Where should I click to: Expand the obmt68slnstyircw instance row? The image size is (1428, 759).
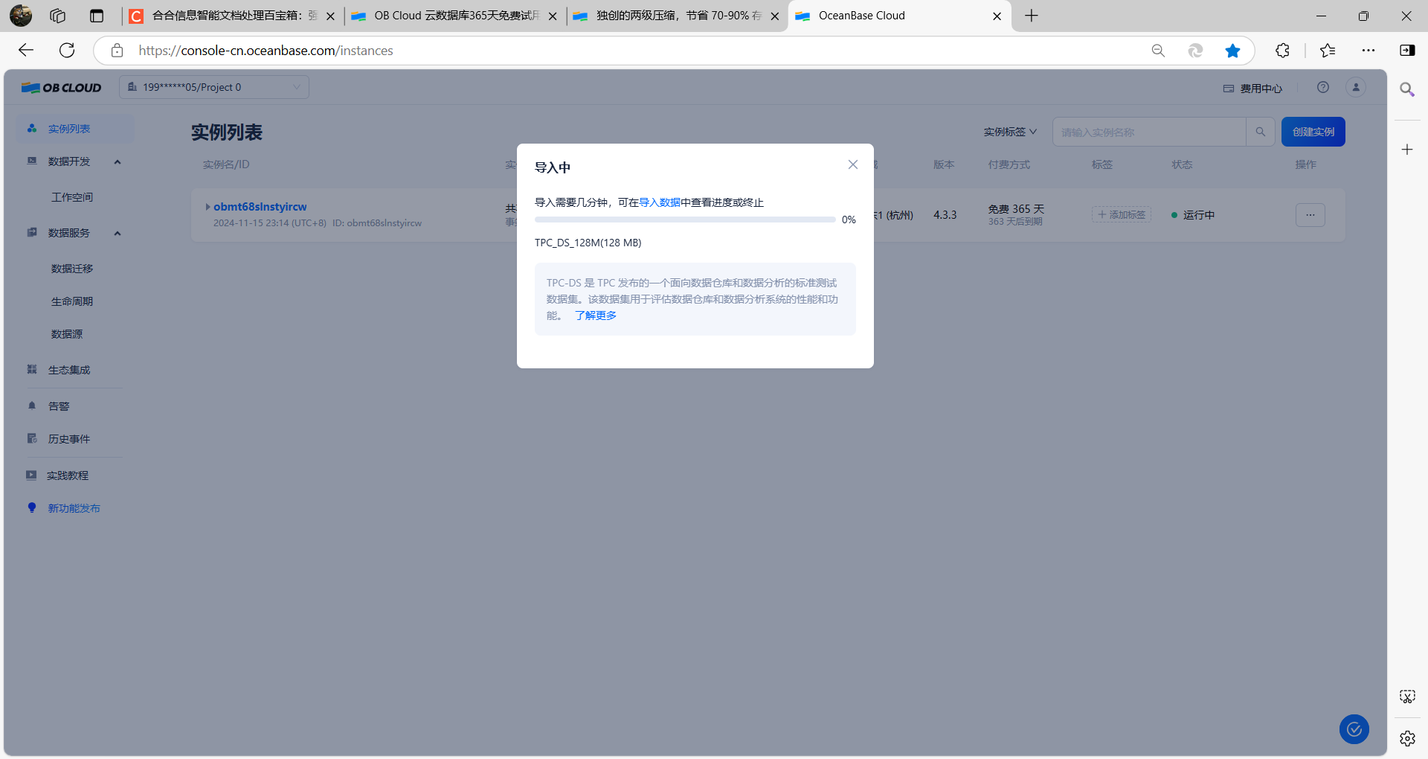pos(208,207)
